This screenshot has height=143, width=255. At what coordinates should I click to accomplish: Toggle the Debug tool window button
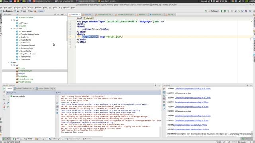(x=17, y=139)
